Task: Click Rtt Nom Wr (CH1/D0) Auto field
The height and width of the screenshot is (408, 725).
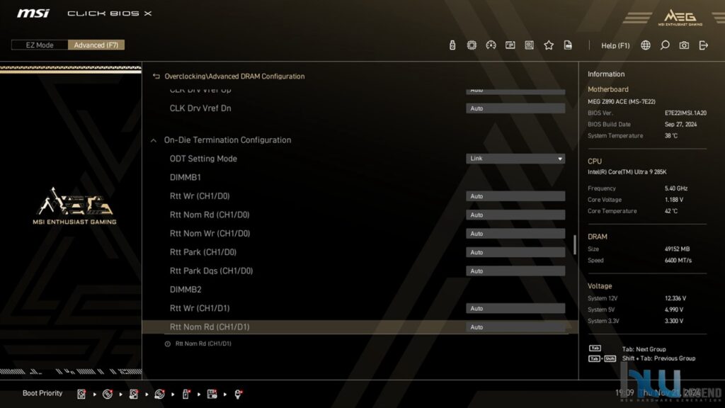Action: click(515, 234)
